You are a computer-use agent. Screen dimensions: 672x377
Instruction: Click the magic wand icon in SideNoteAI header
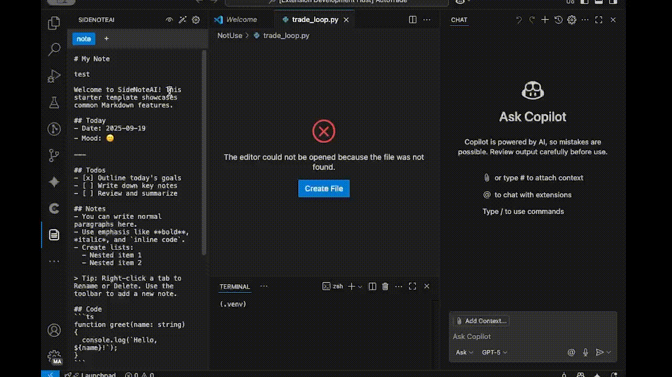coord(182,20)
